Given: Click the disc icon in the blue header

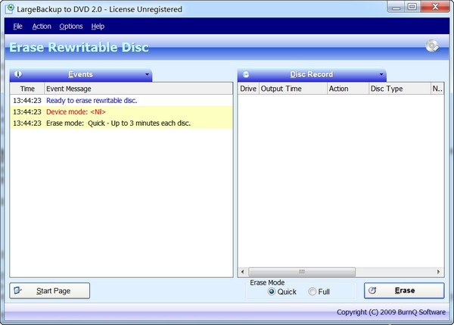Looking at the screenshot, I should (x=432, y=46).
